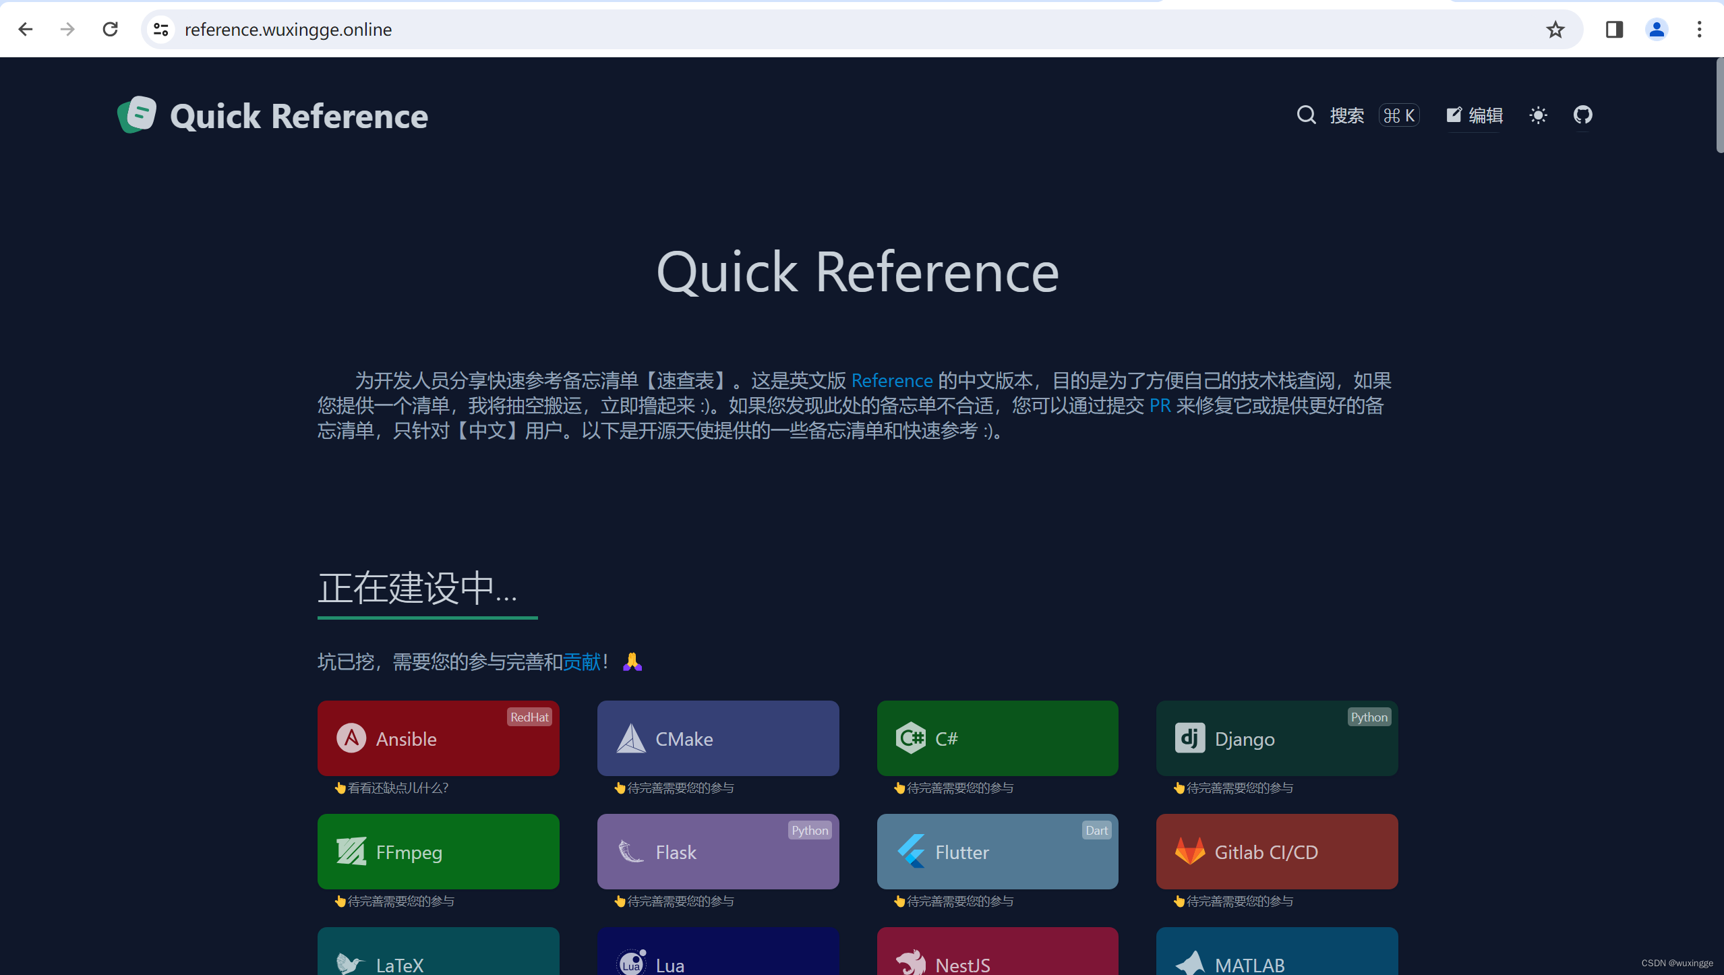
Task: Click 待完善需要您的参与 under CMake
Action: click(x=680, y=788)
